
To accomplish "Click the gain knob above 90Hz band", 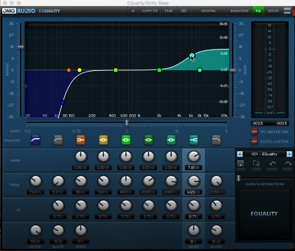I will click(81, 157).
